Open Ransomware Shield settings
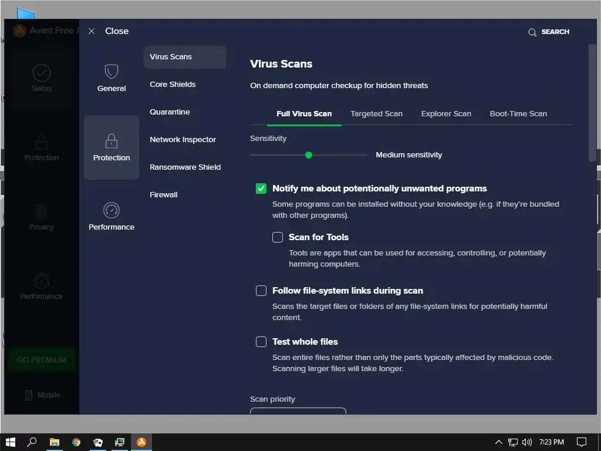Viewport: 601px width, 451px height. click(185, 167)
